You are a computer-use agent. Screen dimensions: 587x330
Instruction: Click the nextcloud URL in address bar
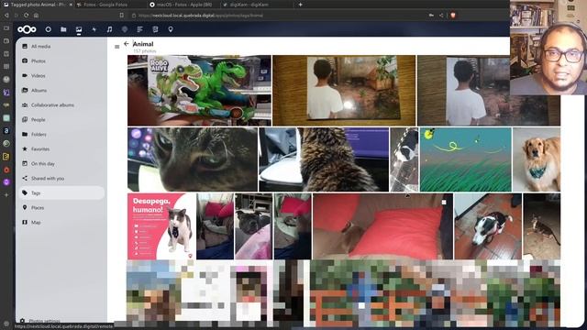201,16
